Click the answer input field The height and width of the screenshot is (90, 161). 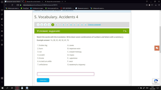click(66, 74)
